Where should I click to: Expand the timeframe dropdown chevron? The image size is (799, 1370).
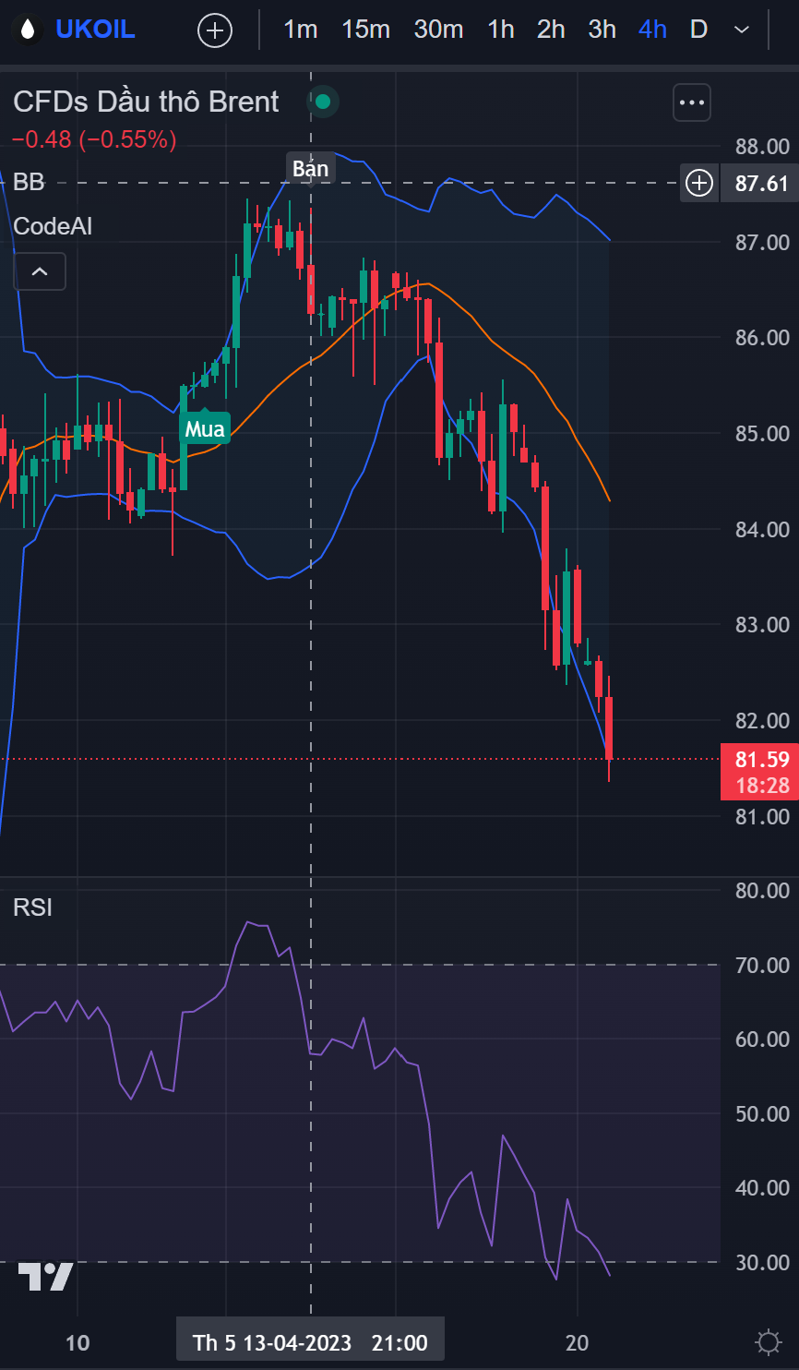pos(741,30)
